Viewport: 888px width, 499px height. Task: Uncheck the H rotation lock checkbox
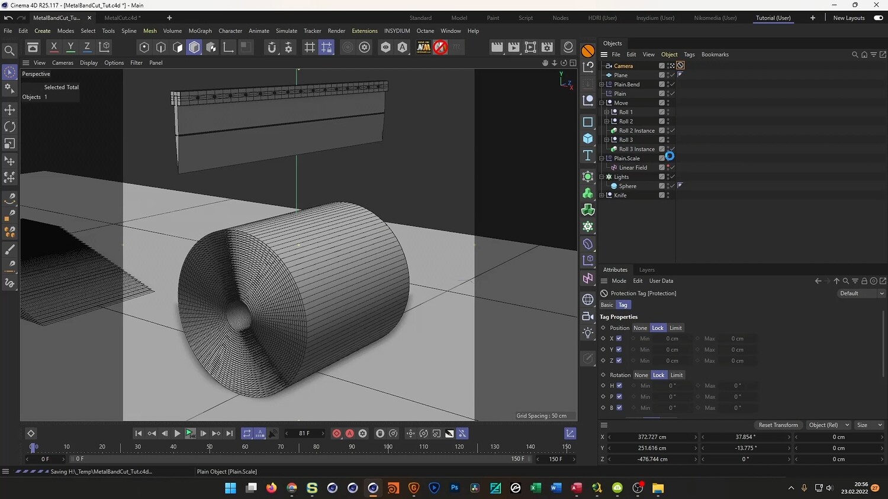619,385
